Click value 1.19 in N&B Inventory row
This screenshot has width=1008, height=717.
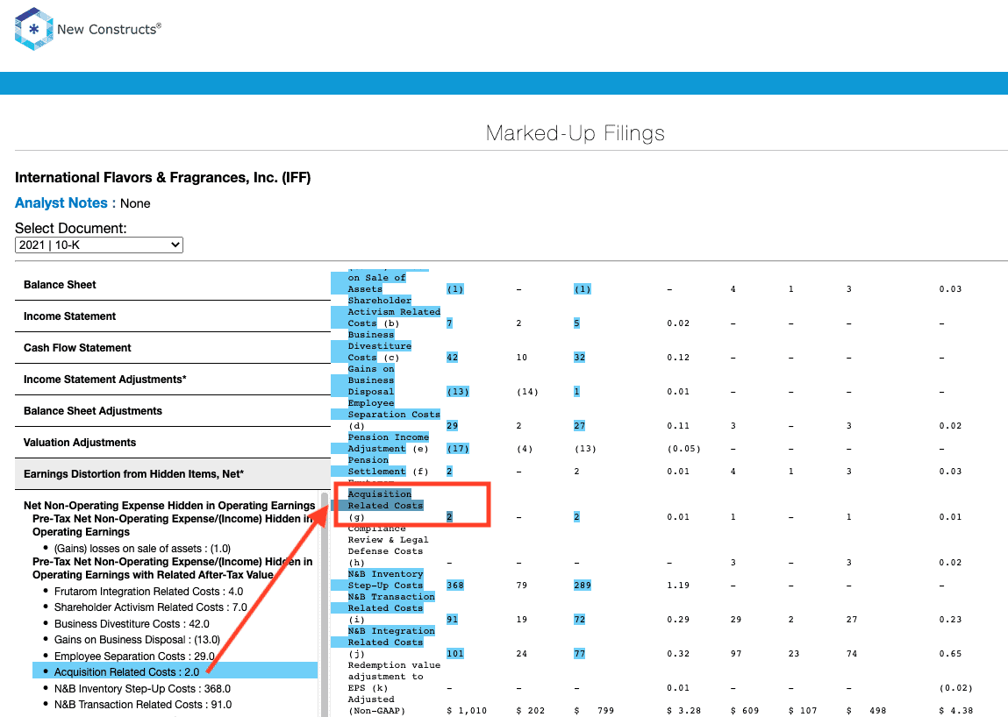[678, 586]
